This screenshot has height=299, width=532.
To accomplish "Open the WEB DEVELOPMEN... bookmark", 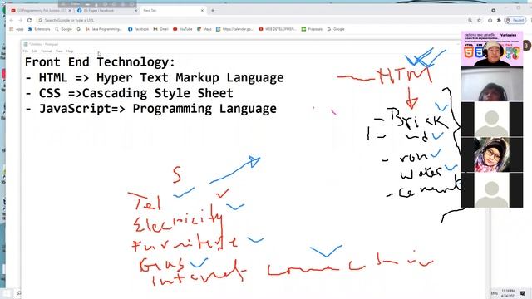I will (278, 29).
